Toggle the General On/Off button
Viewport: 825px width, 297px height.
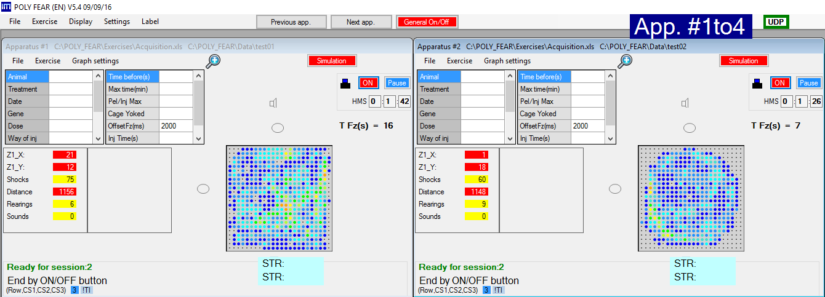coord(427,22)
